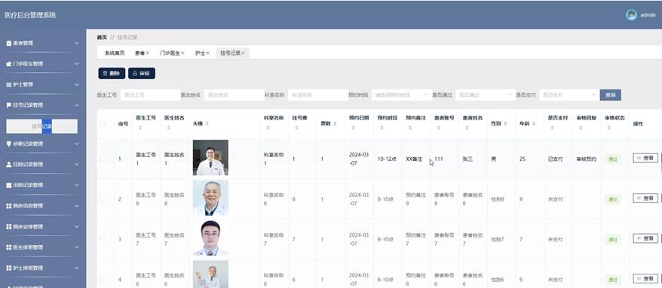Collapse 挂号记录管理 using its up chevron

tap(76, 105)
